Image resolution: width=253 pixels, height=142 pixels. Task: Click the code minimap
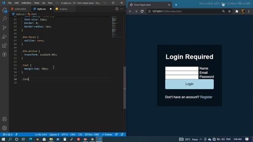coord(117,27)
